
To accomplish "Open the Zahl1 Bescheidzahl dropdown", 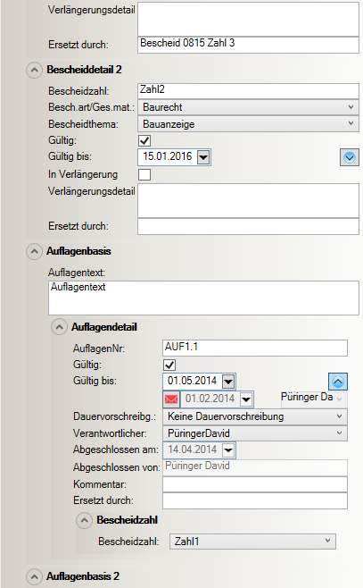I will click(252, 542).
